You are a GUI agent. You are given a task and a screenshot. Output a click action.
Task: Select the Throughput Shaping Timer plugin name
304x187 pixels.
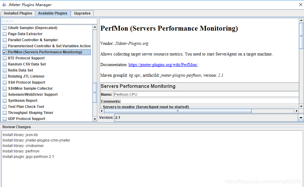(30, 112)
